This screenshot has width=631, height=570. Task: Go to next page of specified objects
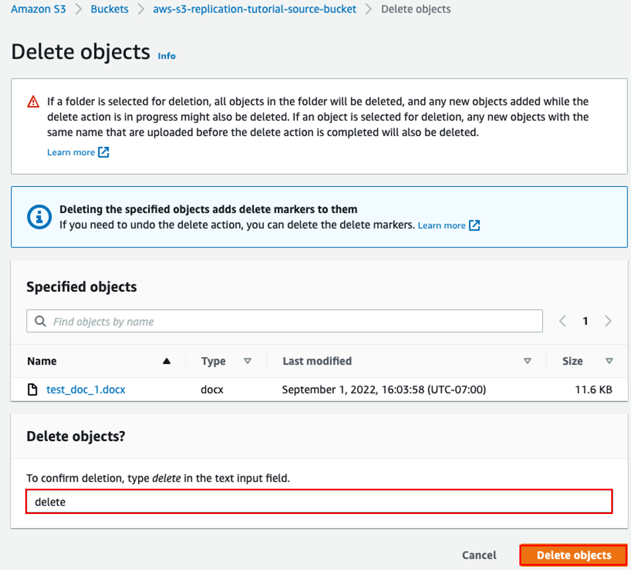608,321
